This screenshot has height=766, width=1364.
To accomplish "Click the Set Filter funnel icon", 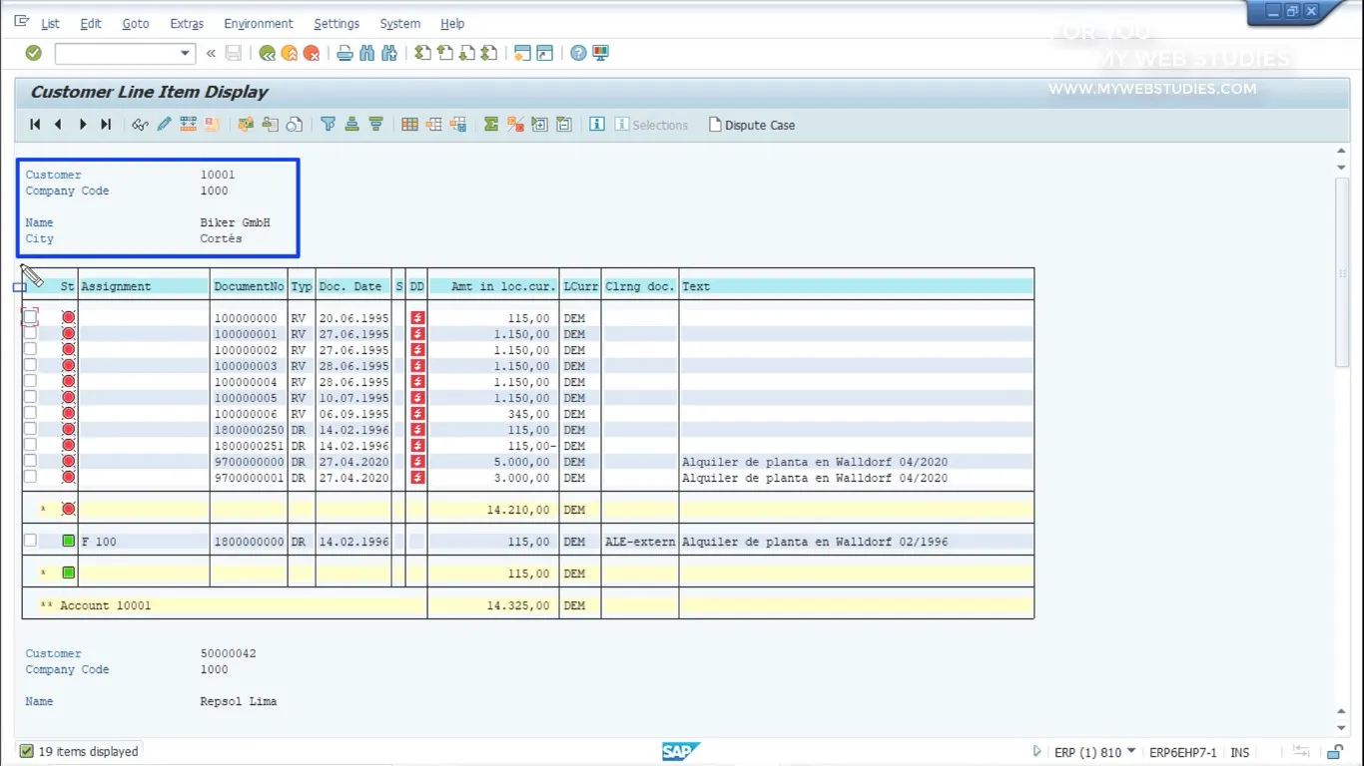I will (328, 125).
